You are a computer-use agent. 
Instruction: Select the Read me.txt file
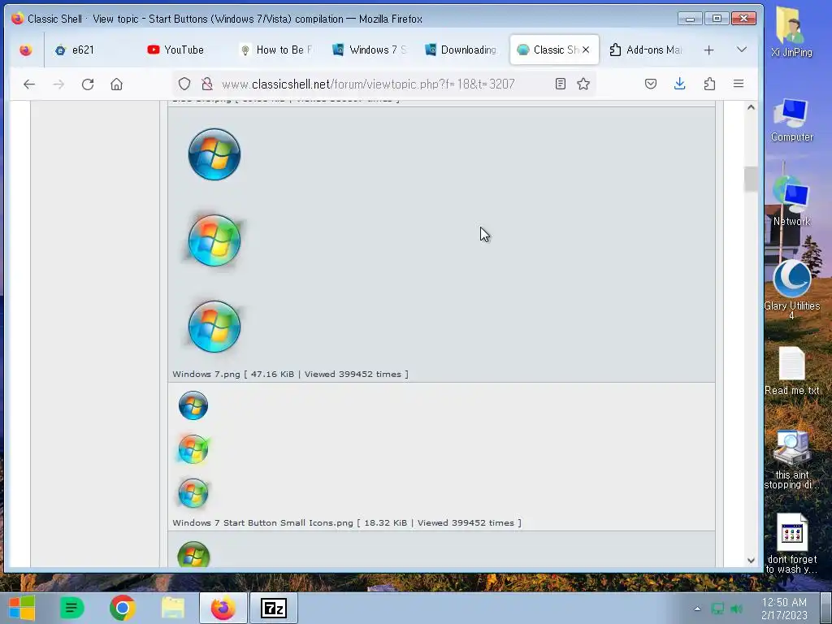791,370
